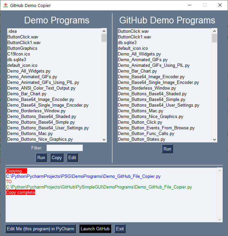
Task: Select default_icon.ico in GitHub Demo Programs list
Action: tap(165, 48)
